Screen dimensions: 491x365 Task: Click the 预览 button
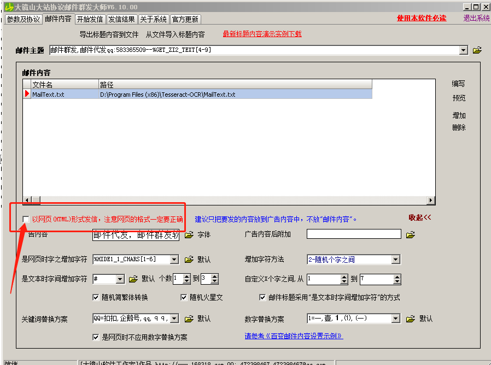pos(459,98)
